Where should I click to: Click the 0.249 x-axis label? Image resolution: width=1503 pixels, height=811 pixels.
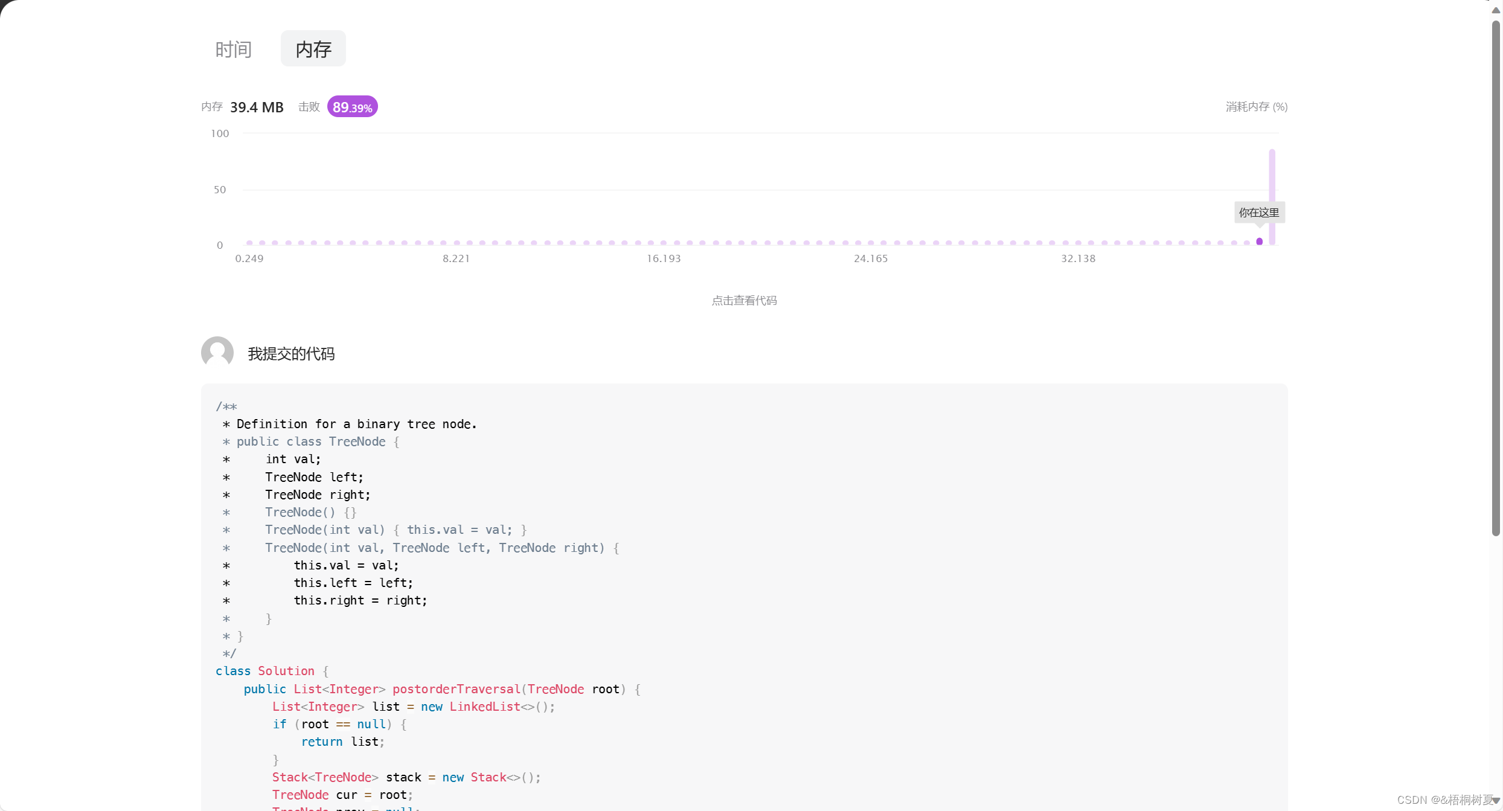tap(249, 258)
